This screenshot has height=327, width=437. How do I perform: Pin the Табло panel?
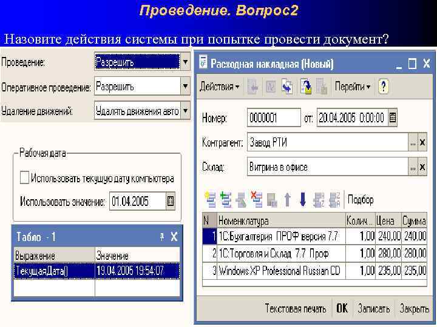162,237
